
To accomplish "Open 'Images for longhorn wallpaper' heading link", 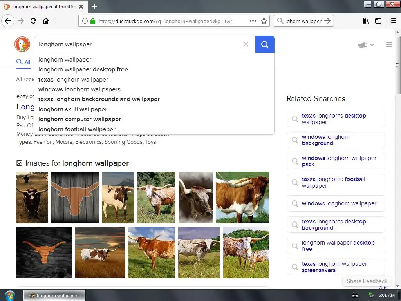I will pyautogui.click(x=77, y=163).
